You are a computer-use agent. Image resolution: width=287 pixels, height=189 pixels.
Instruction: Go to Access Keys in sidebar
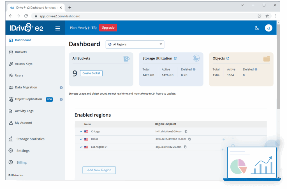[24, 64]
